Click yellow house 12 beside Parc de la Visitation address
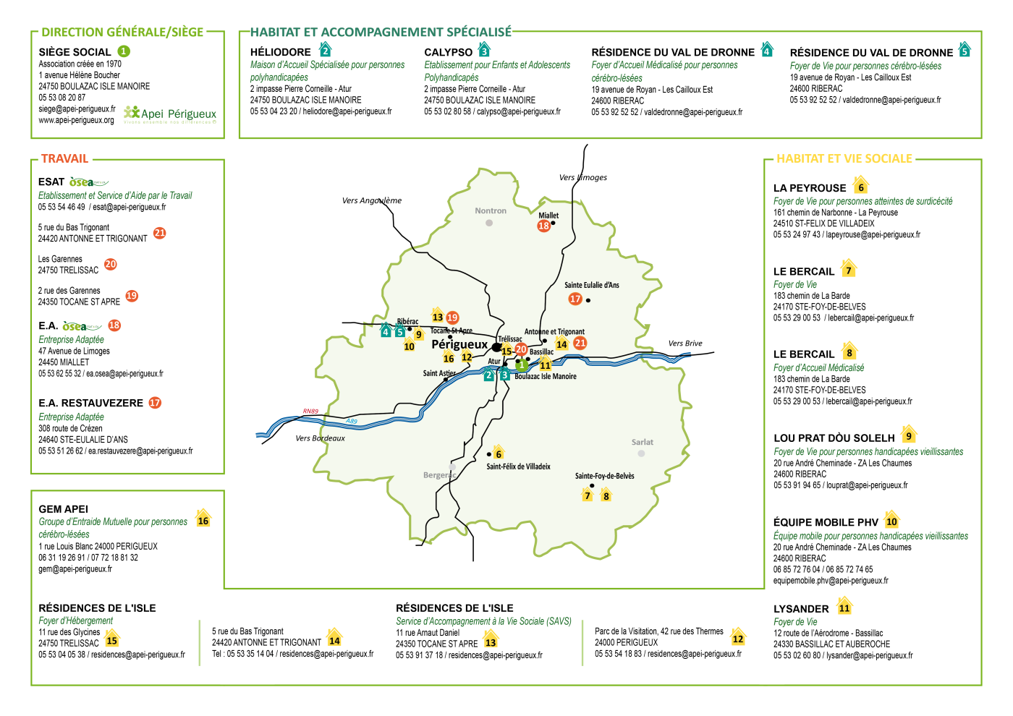This screenshot has width=1013, height=716. pos(738,637)
